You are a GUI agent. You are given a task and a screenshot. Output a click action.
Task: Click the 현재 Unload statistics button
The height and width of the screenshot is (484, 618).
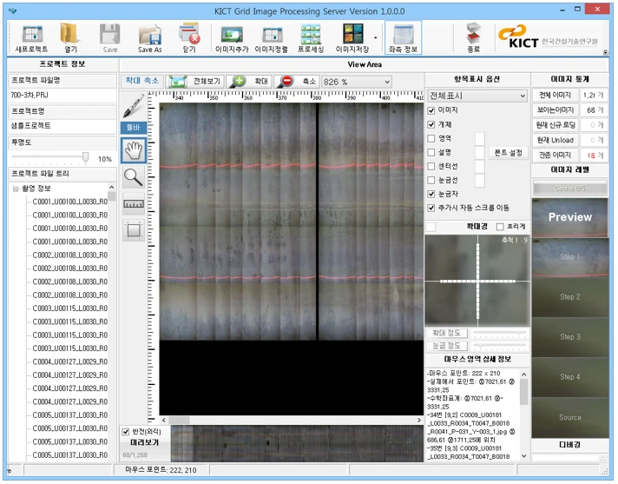click(556, 140)
